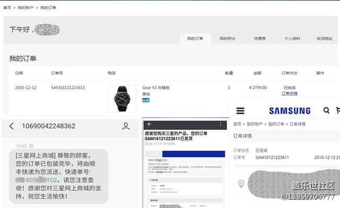340x208 pixels.
Task: Tap the search magnifier icon
Action: (326, 110)
